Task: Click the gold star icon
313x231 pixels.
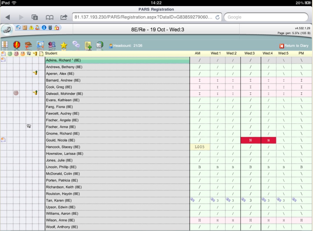Action: 64,45
